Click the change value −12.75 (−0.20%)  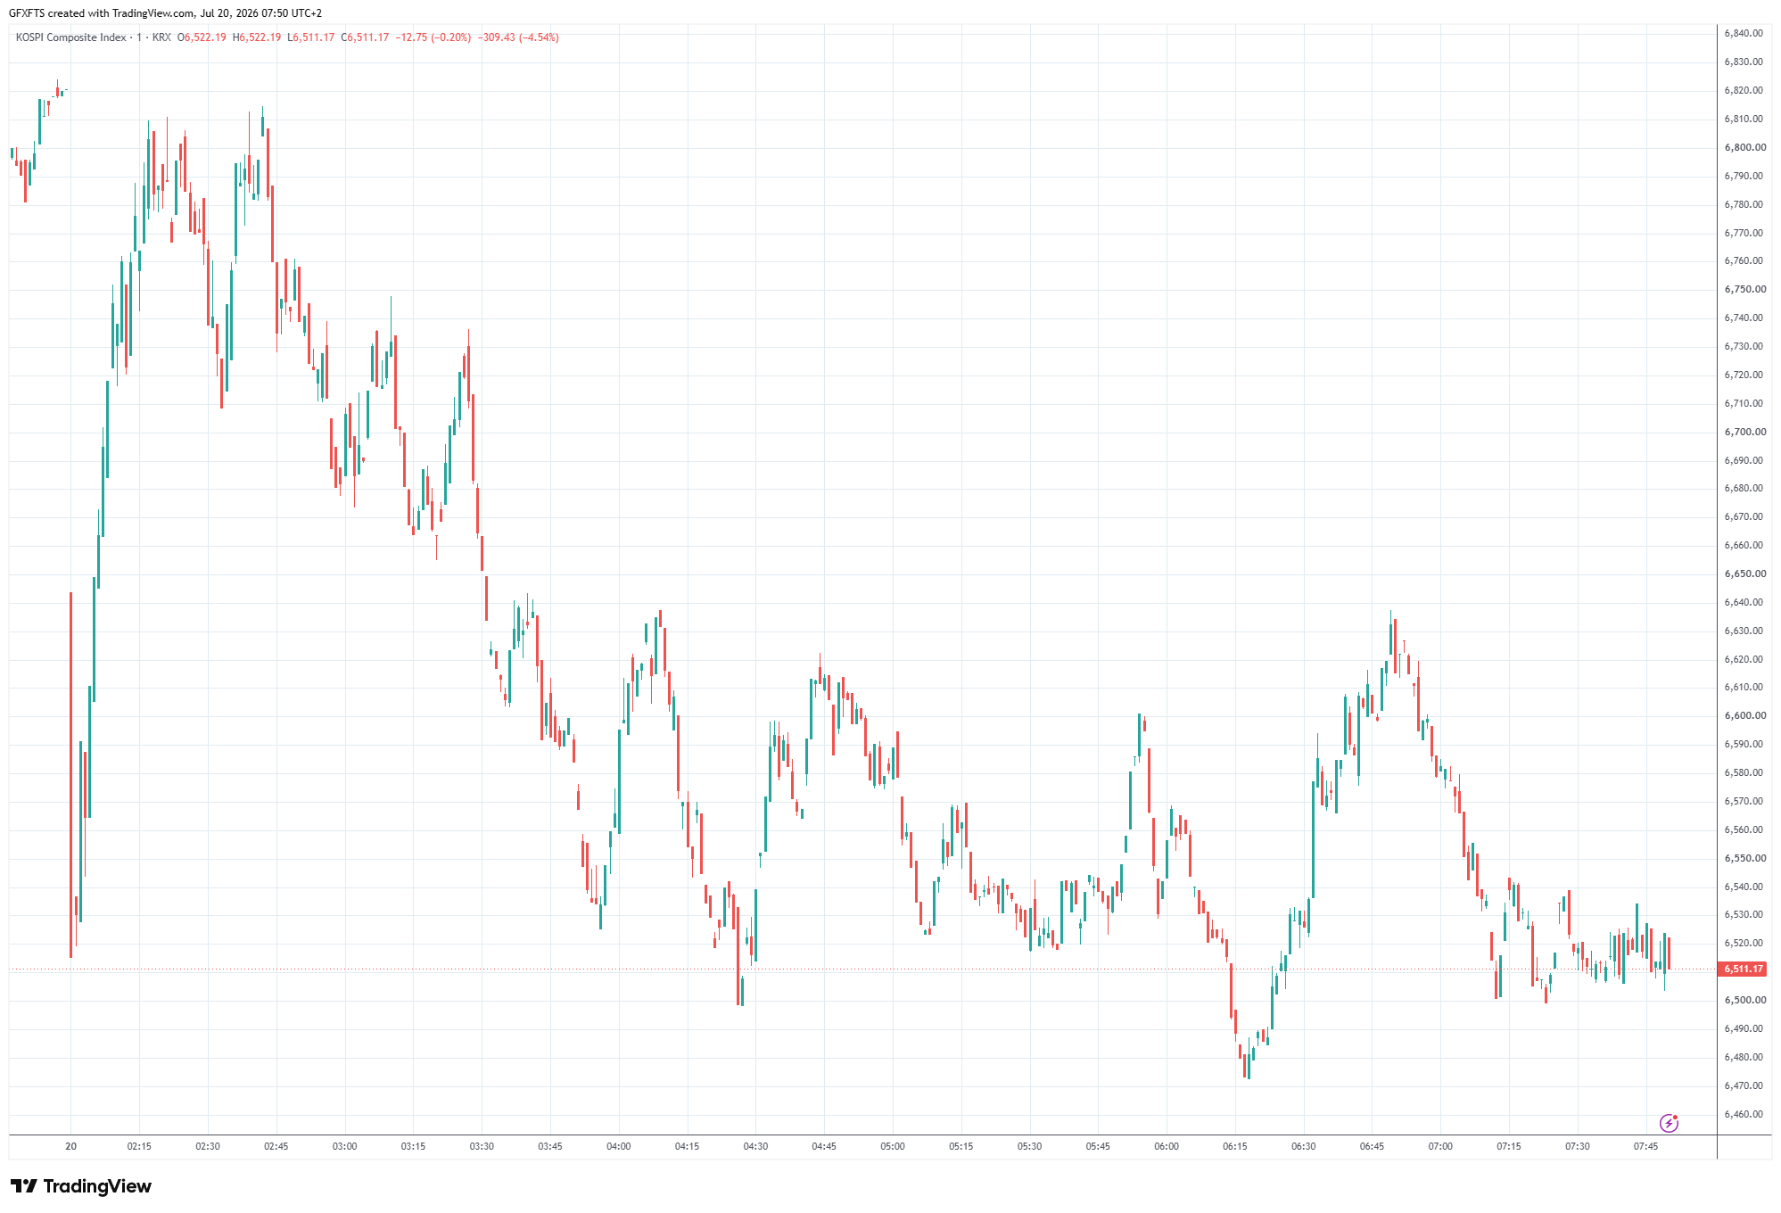click(x=433, y=37)
